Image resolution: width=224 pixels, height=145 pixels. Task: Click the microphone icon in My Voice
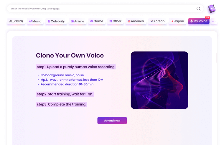(x=192, y=21)
